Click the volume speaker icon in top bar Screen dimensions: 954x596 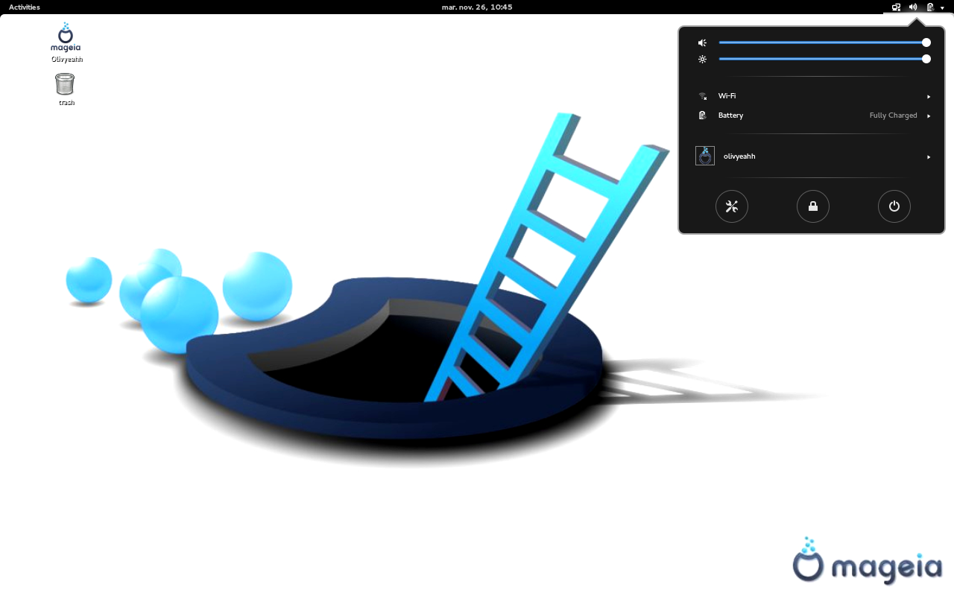point(913,7)
